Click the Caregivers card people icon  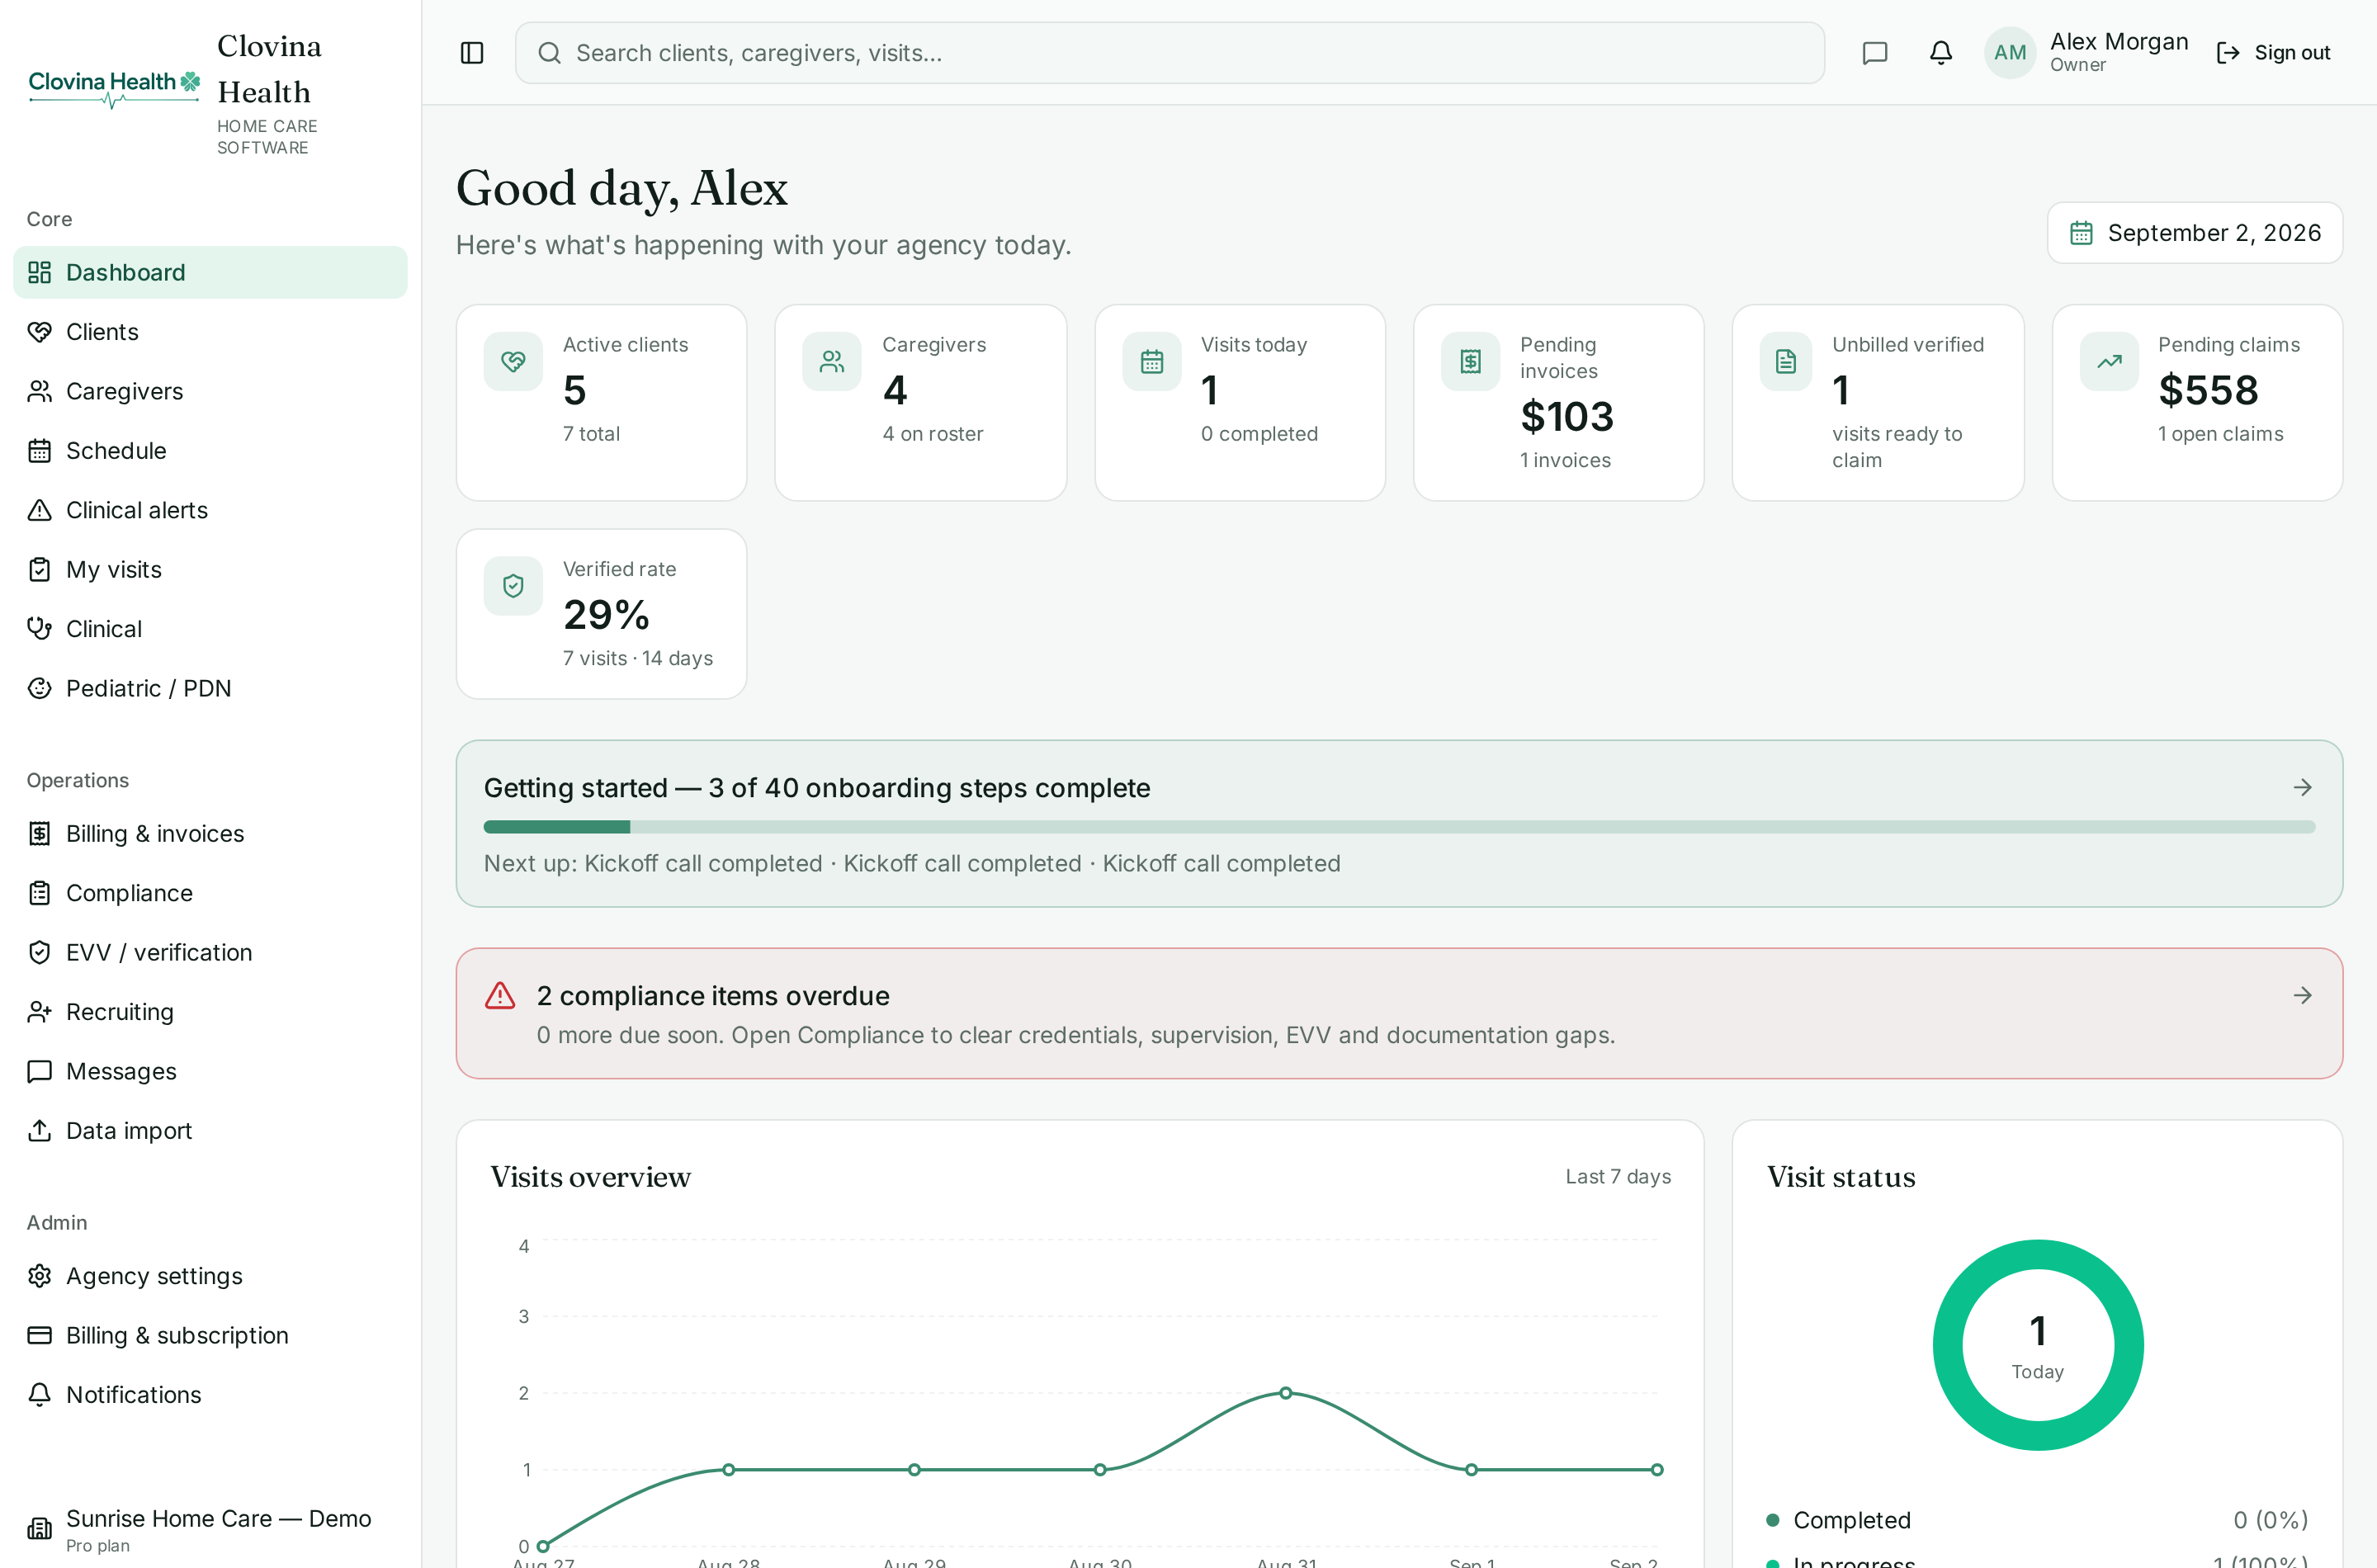pyautogui.click(x=831, y=361)
